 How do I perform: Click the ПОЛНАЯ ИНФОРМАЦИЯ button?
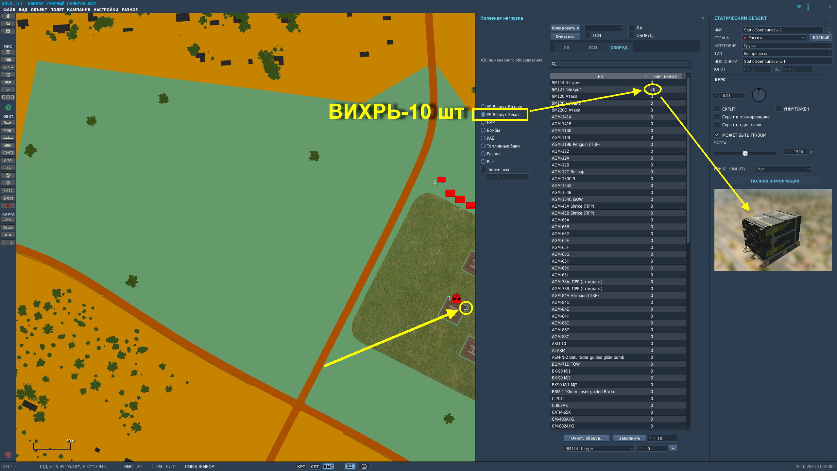(775, 181)
